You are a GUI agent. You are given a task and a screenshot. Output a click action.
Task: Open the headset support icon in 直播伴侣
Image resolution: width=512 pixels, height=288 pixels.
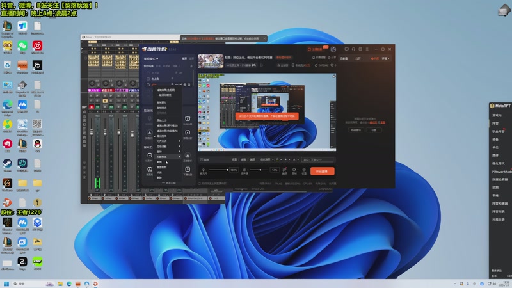pos(353,49)
